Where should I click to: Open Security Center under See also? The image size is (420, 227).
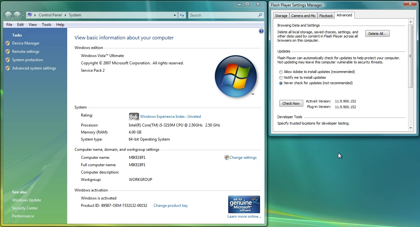(x=25, y=208)
